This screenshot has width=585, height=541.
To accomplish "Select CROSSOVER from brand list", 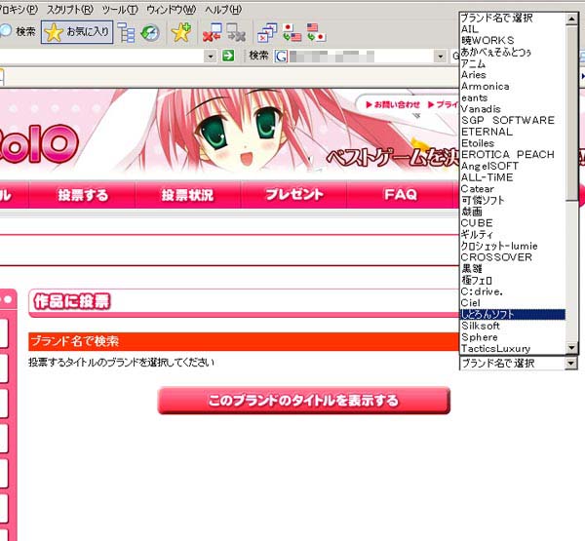I will (x=513, y=257).
